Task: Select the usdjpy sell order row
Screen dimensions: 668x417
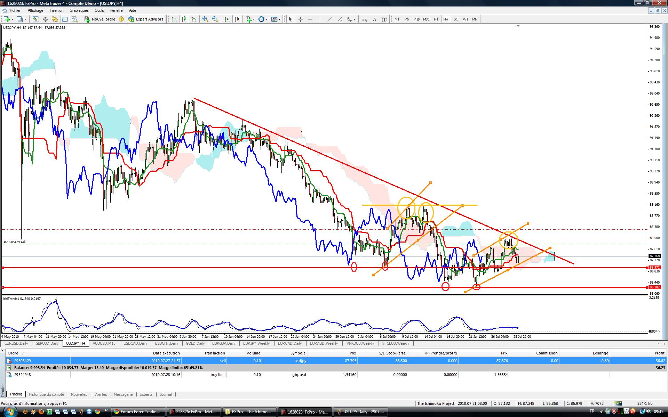Action: coord(223,361)
